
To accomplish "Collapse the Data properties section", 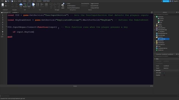I will tap(155, 59).
